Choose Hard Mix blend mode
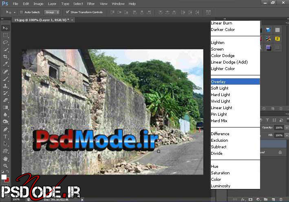Screen dimensions: 289x202 coord(235,121)
